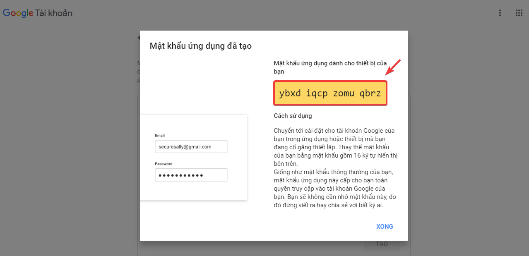Click the paragraph starting "Giống như mật khẩu"

[x=335, y=189]
